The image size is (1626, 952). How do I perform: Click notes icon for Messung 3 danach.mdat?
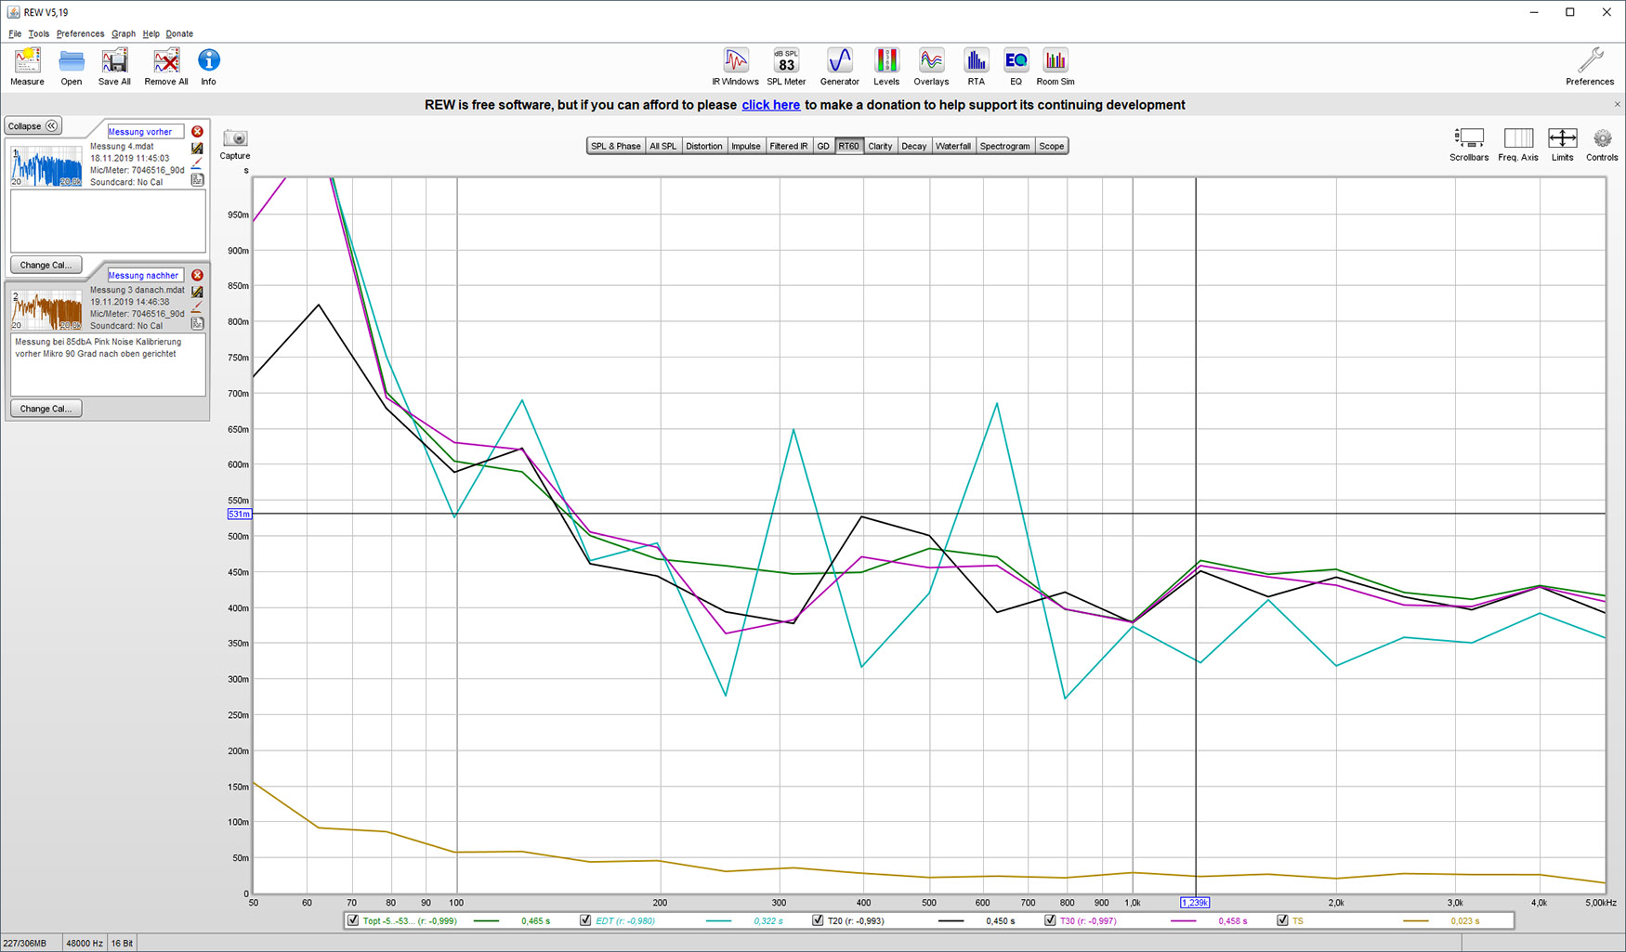click(x=197, y=323)
